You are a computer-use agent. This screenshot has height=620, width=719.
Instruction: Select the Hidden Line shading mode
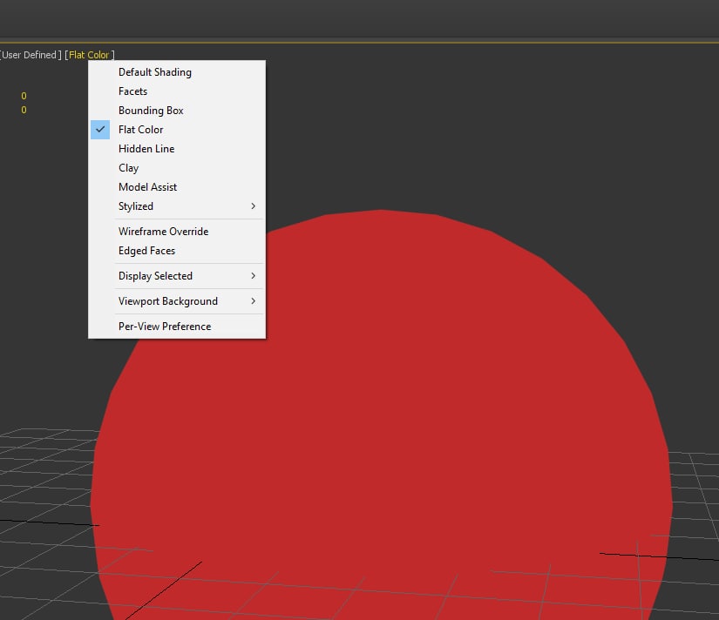click(x=177, y=149)
